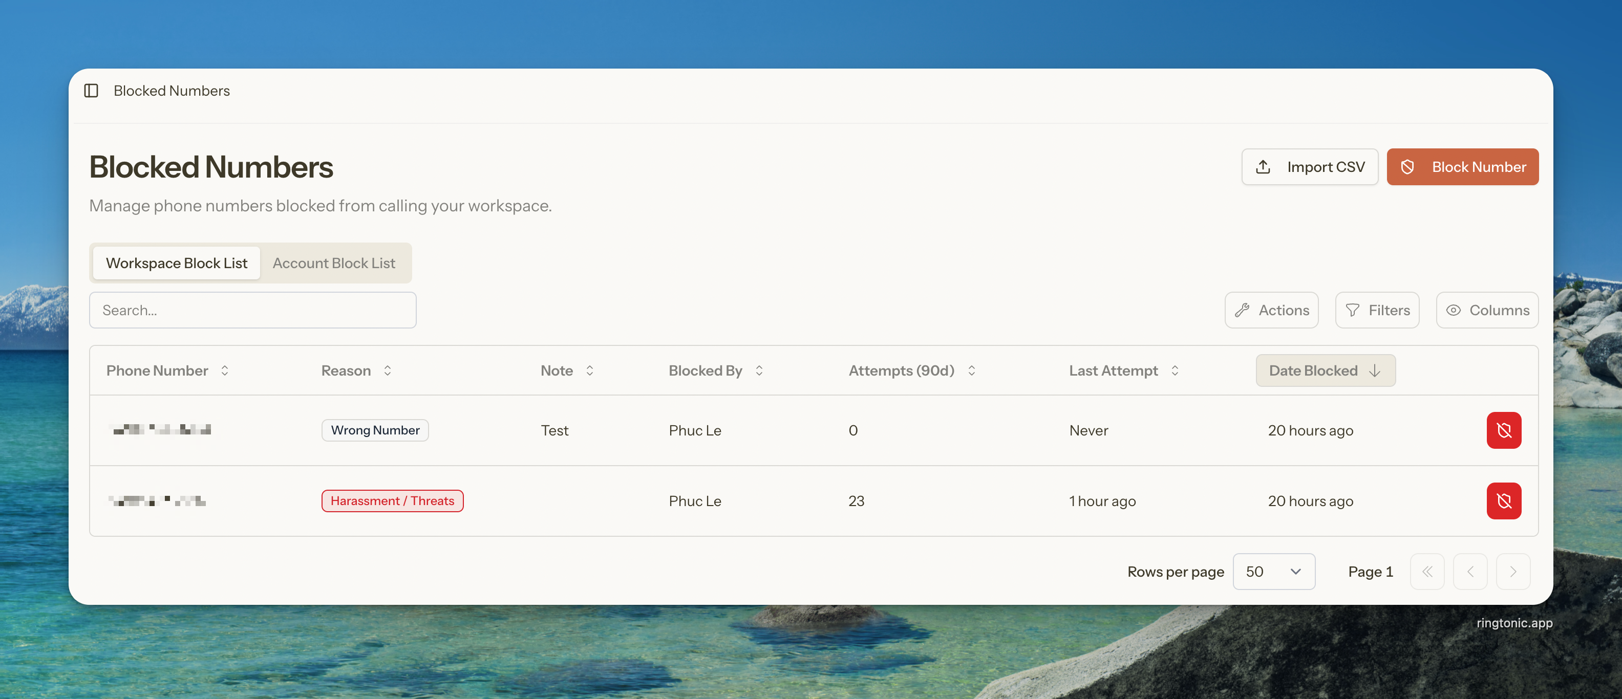Open the Actions wrench menu
Viewport: 1622px width, 699px height.
pyautogui.click(x=1271, y=310)
